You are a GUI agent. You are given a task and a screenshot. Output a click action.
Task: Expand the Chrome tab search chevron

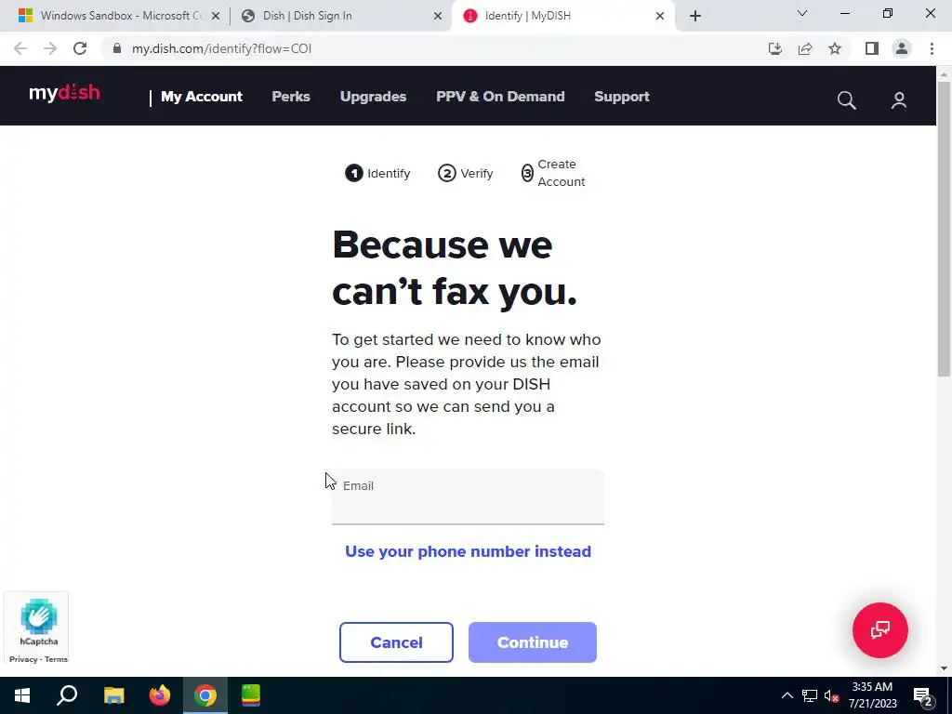click(802, 13)
